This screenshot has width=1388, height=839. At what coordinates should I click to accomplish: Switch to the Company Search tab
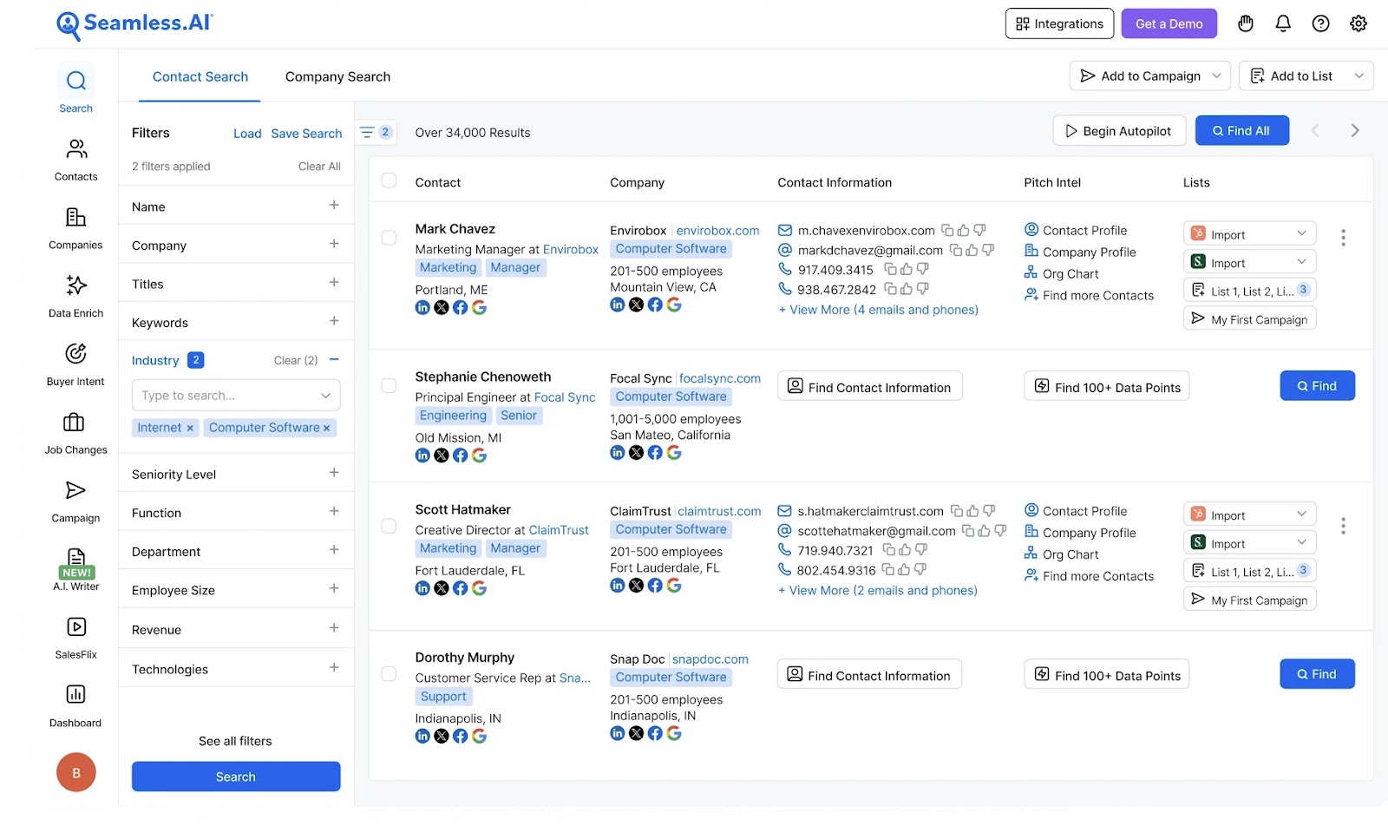(337, 76)
